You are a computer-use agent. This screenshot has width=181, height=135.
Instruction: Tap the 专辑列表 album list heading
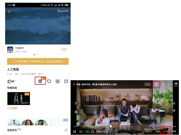click(12, 88)
